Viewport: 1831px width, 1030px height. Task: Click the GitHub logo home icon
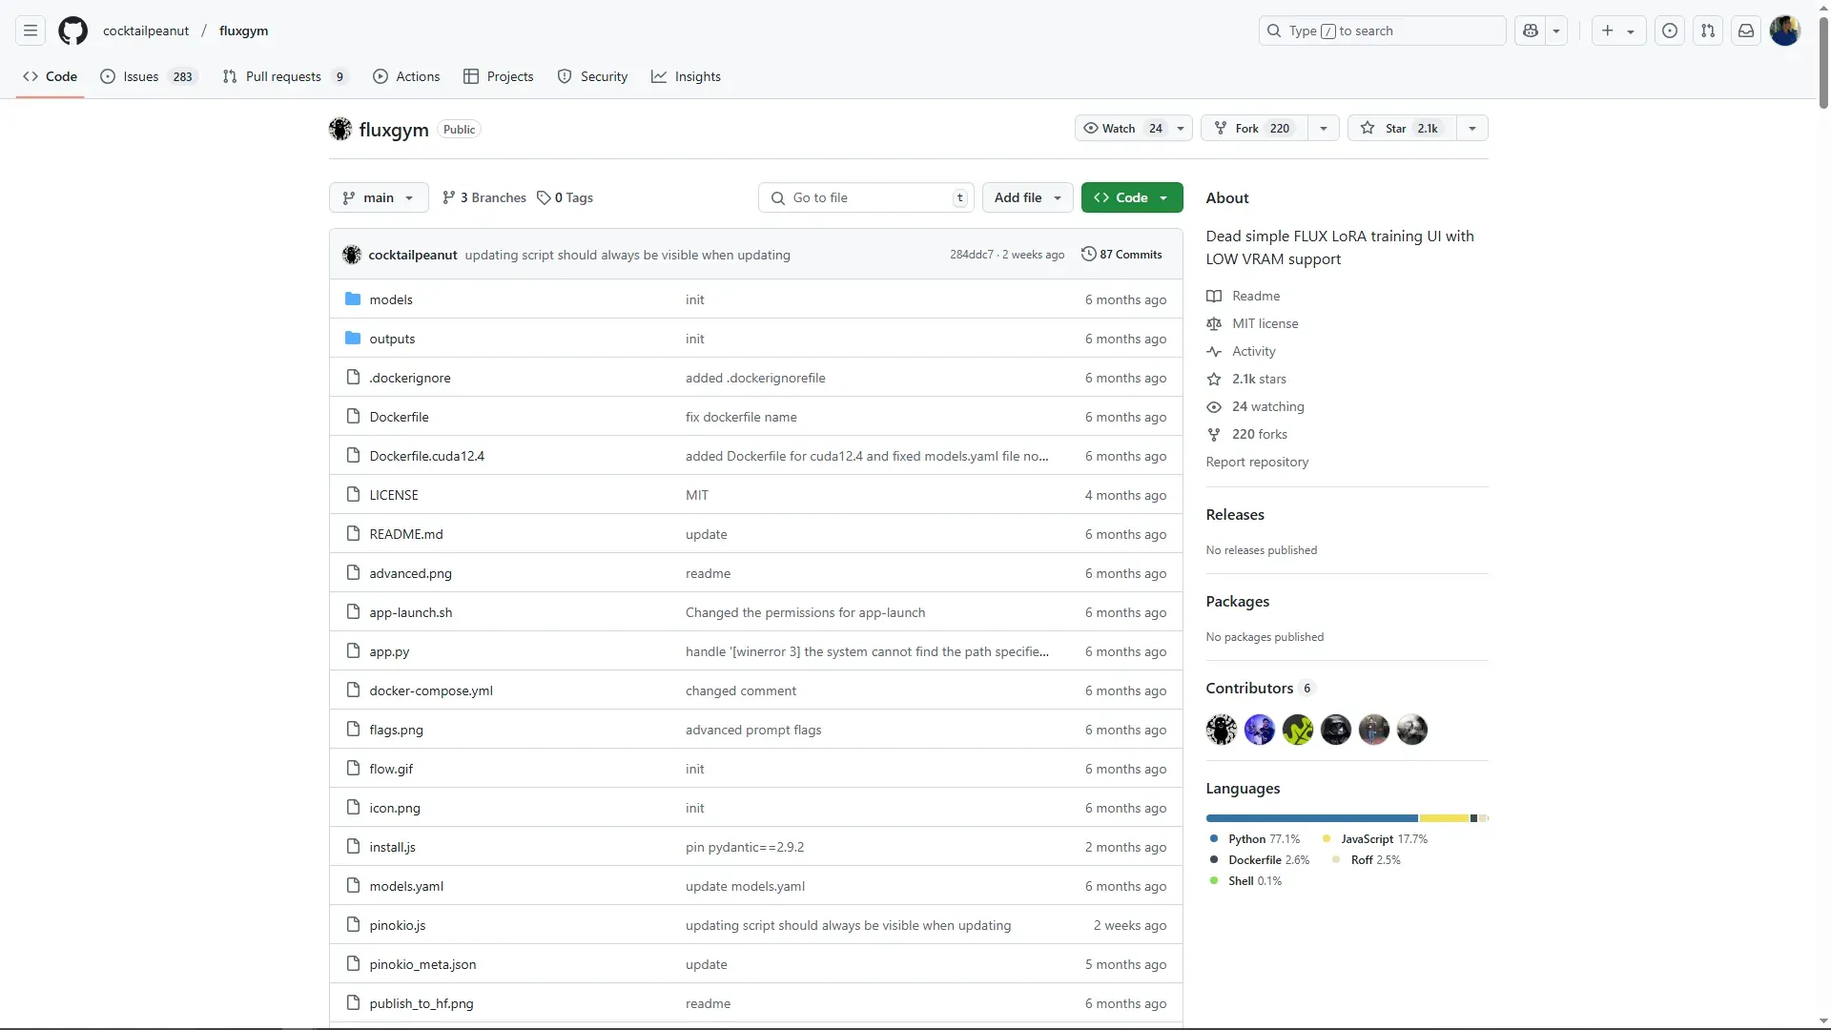pos(72,31)
